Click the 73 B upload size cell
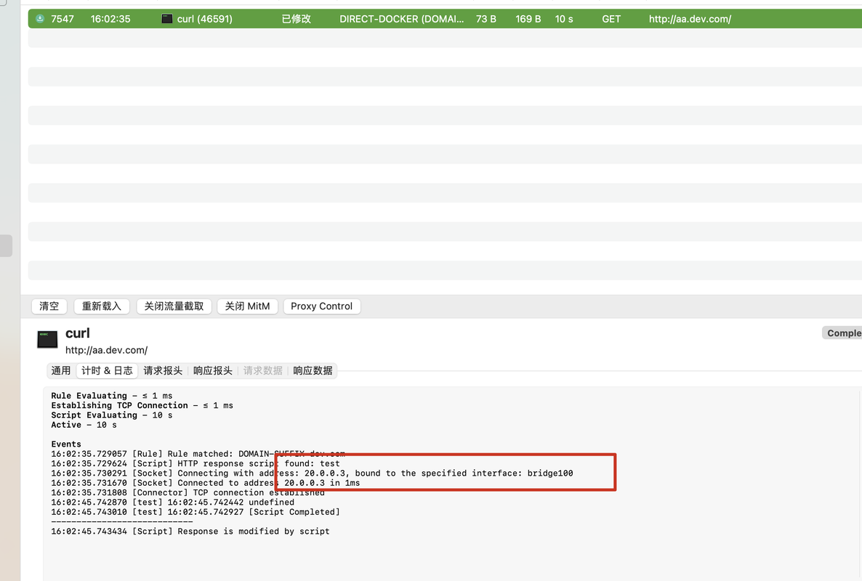 486,19
